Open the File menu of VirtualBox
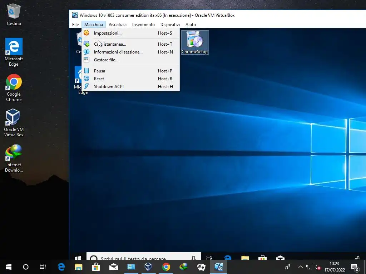Image resolution: width=366 pixels, height=274 pixels. pos(75,25)
